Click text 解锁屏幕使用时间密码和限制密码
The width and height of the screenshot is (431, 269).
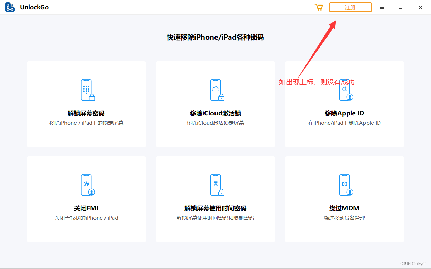click(x=215, y=218)
